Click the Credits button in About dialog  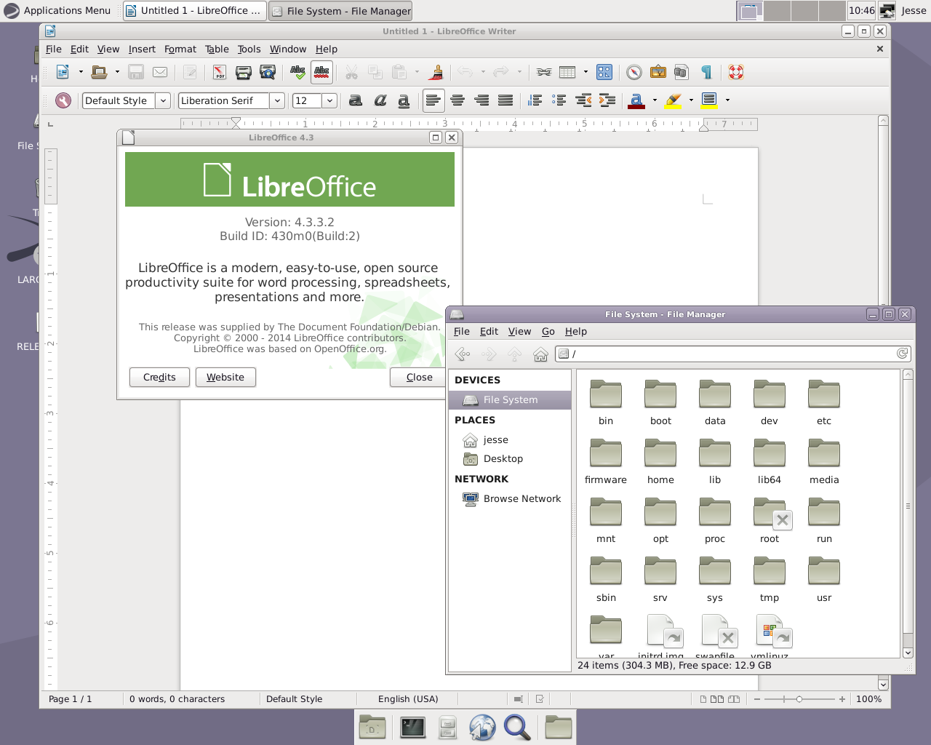click(x=159, y=377)
